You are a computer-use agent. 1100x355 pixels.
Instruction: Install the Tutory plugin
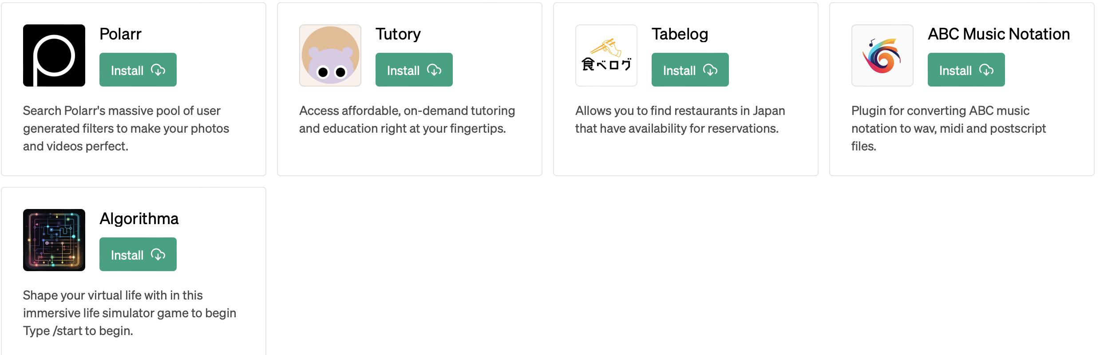(x=414, y=70)
